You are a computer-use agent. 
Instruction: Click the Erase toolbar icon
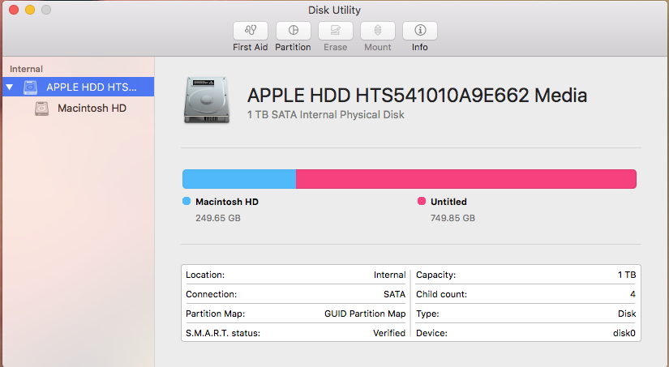click(336, 31)
